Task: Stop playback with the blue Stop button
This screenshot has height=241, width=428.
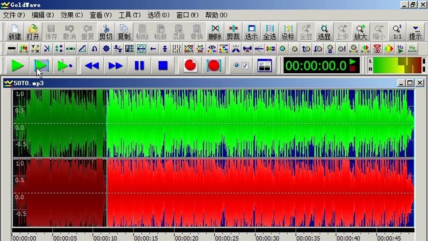Action: click(162, 66)
